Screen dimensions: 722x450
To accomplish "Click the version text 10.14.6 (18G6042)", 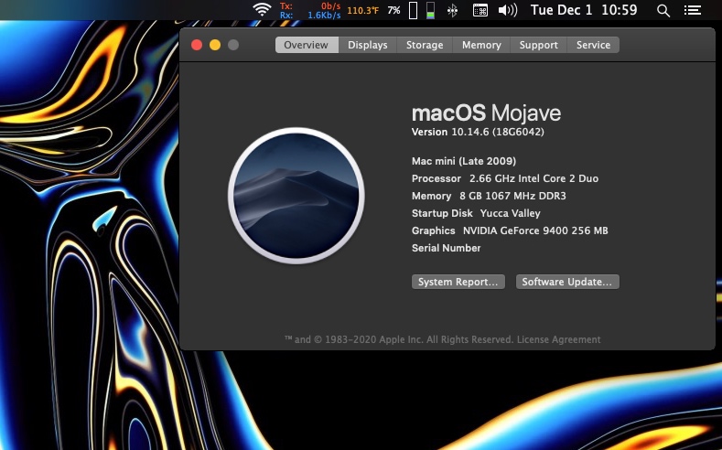I will click(x=497, y=132).
